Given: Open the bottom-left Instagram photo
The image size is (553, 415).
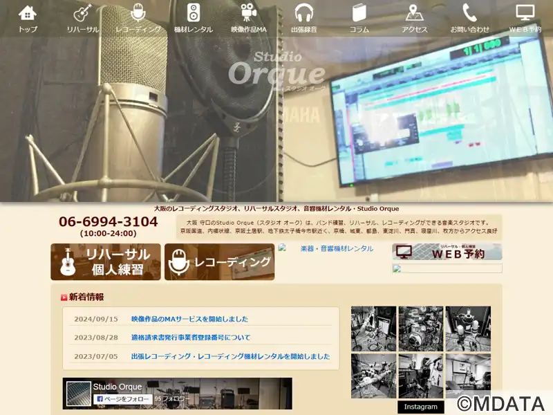Looking at the screenshot, I should 373,376.
